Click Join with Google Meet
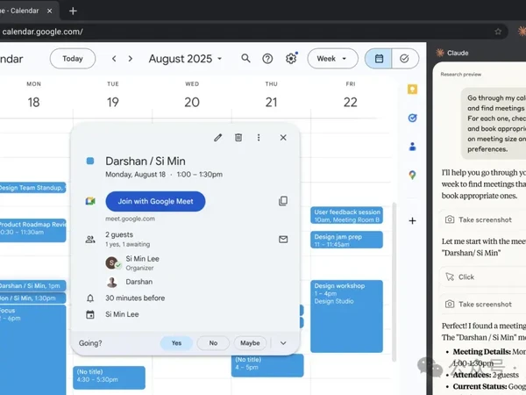This screenshot has width=526, height=395. [x=155, y=201]
